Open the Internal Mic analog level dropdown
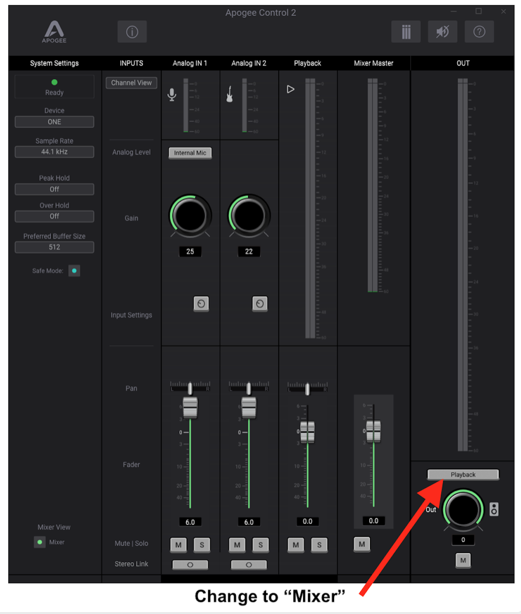 point(190,153)
